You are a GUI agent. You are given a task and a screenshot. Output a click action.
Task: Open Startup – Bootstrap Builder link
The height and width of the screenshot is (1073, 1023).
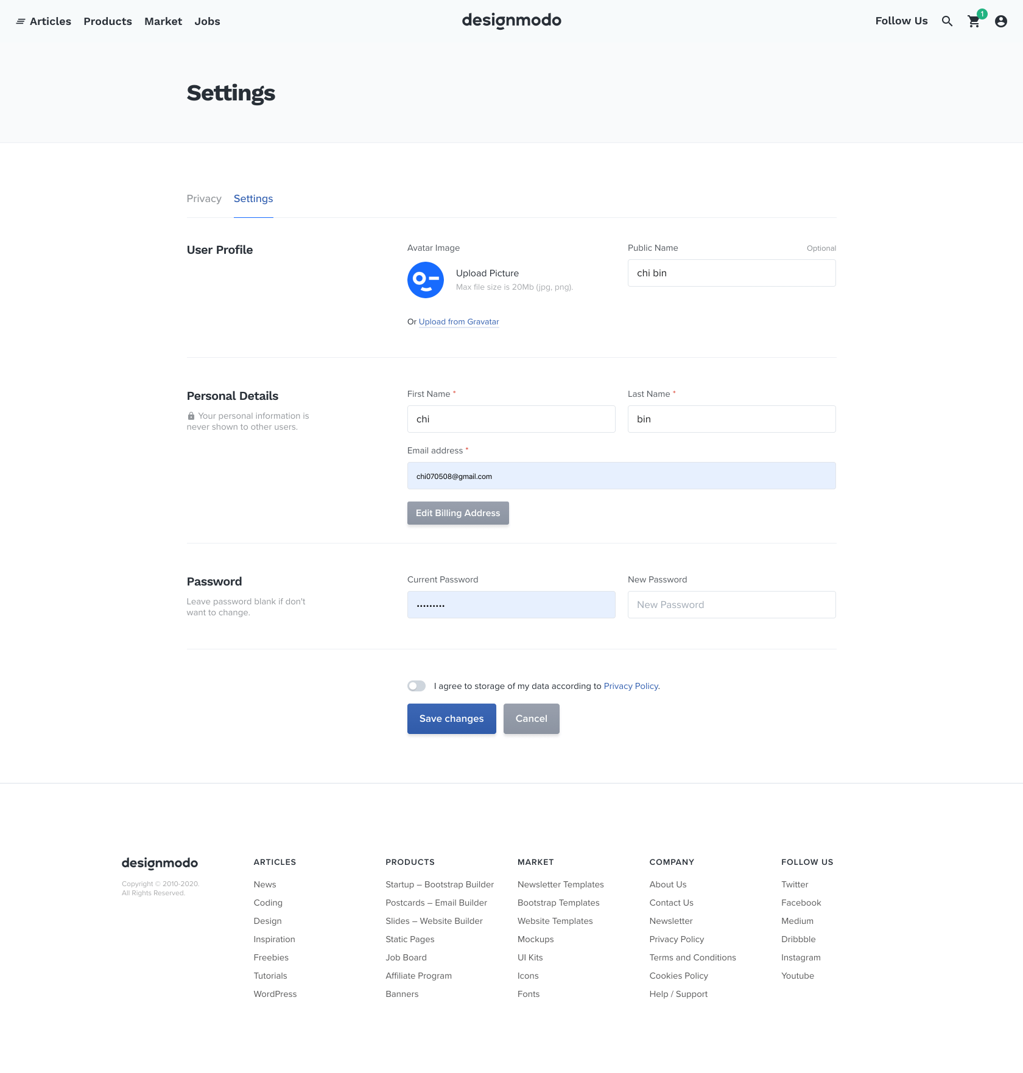pos(440,884)
